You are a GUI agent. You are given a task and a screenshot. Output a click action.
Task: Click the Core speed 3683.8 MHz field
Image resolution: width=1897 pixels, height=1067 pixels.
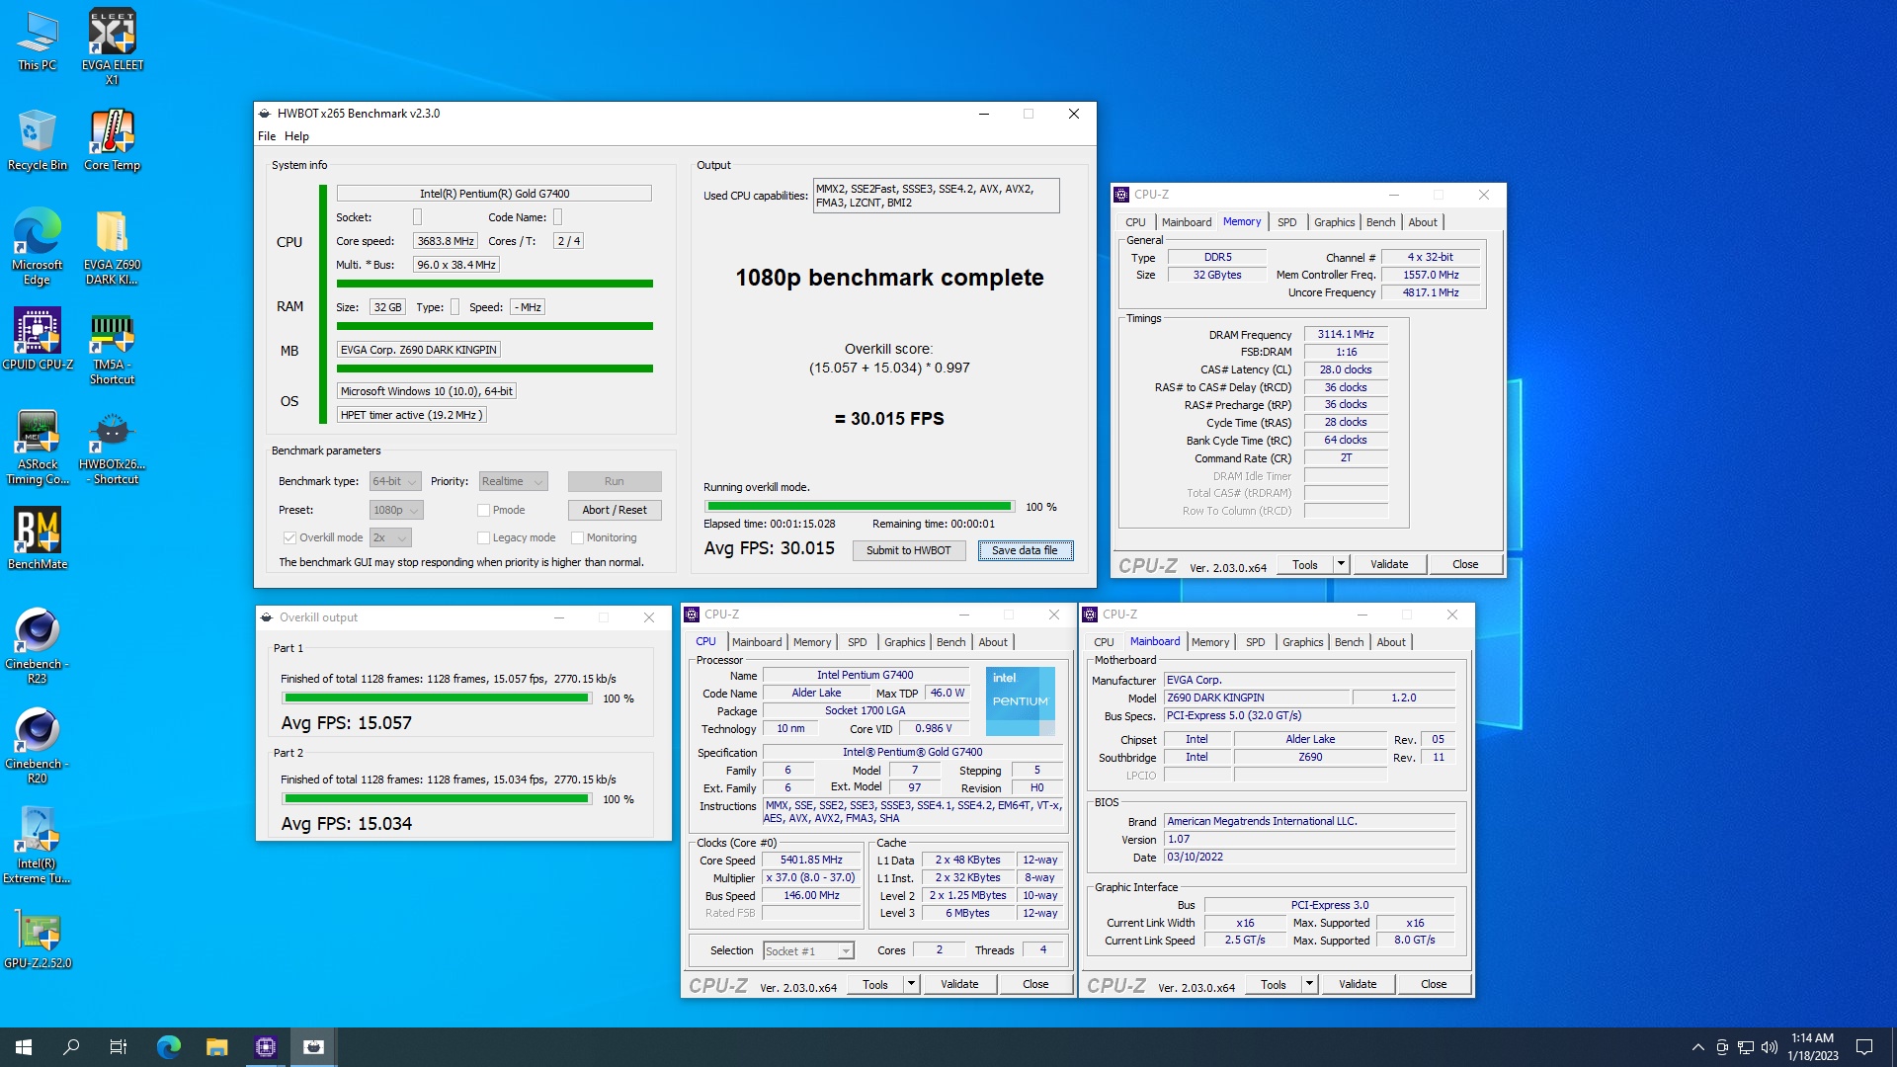pyautogui.click(x=446, y=241)
